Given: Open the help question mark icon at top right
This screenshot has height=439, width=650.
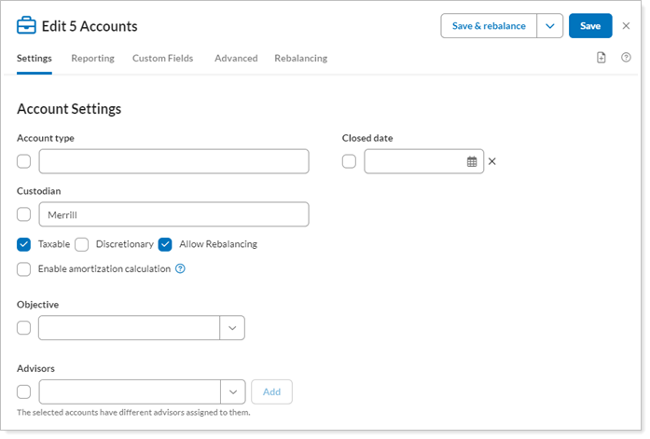Looking at the screenshot, I should [x=626, y=58].
